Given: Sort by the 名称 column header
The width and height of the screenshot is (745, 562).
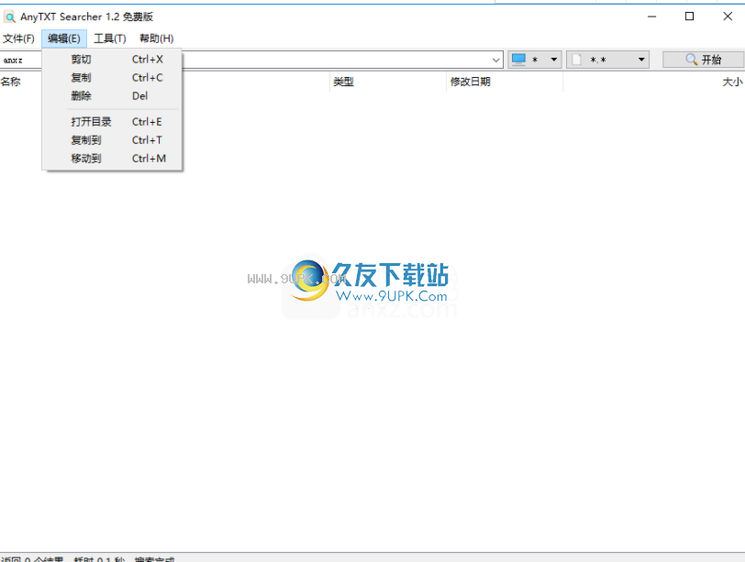Looking at the screenshot, I should (x=11, y=82).
